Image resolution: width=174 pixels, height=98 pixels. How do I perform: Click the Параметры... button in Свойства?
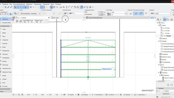[166, 94]
